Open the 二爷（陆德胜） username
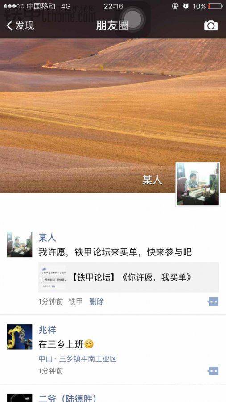Image resolution: width=226 pixels, height=402 pixels. coord(68,398)
